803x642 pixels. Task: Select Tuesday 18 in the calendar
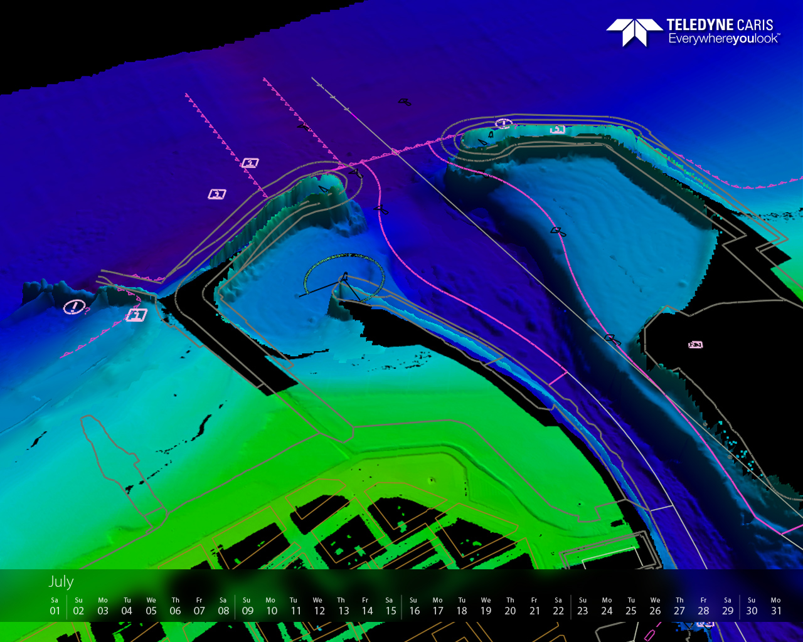[462, 606]
